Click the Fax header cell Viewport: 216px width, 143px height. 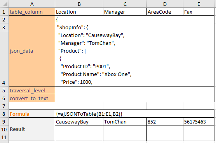point(199,12)
